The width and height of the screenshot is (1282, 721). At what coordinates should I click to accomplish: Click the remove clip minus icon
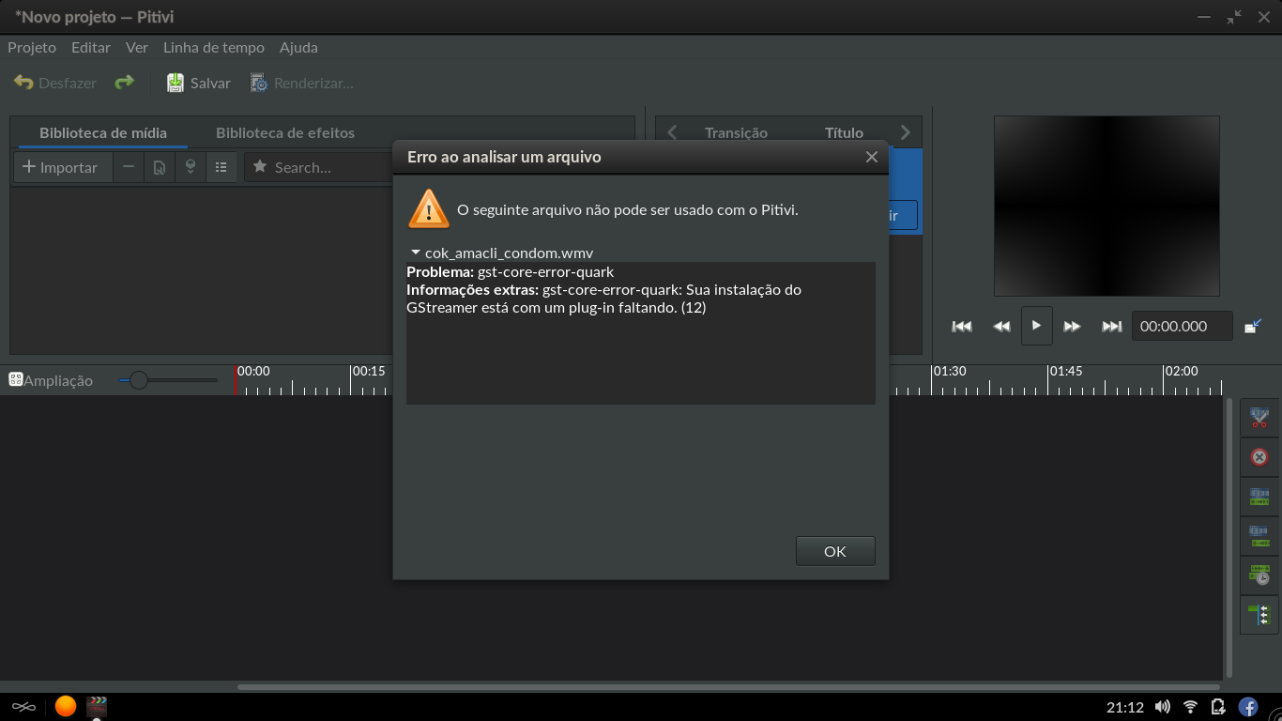tap(129, 167)
